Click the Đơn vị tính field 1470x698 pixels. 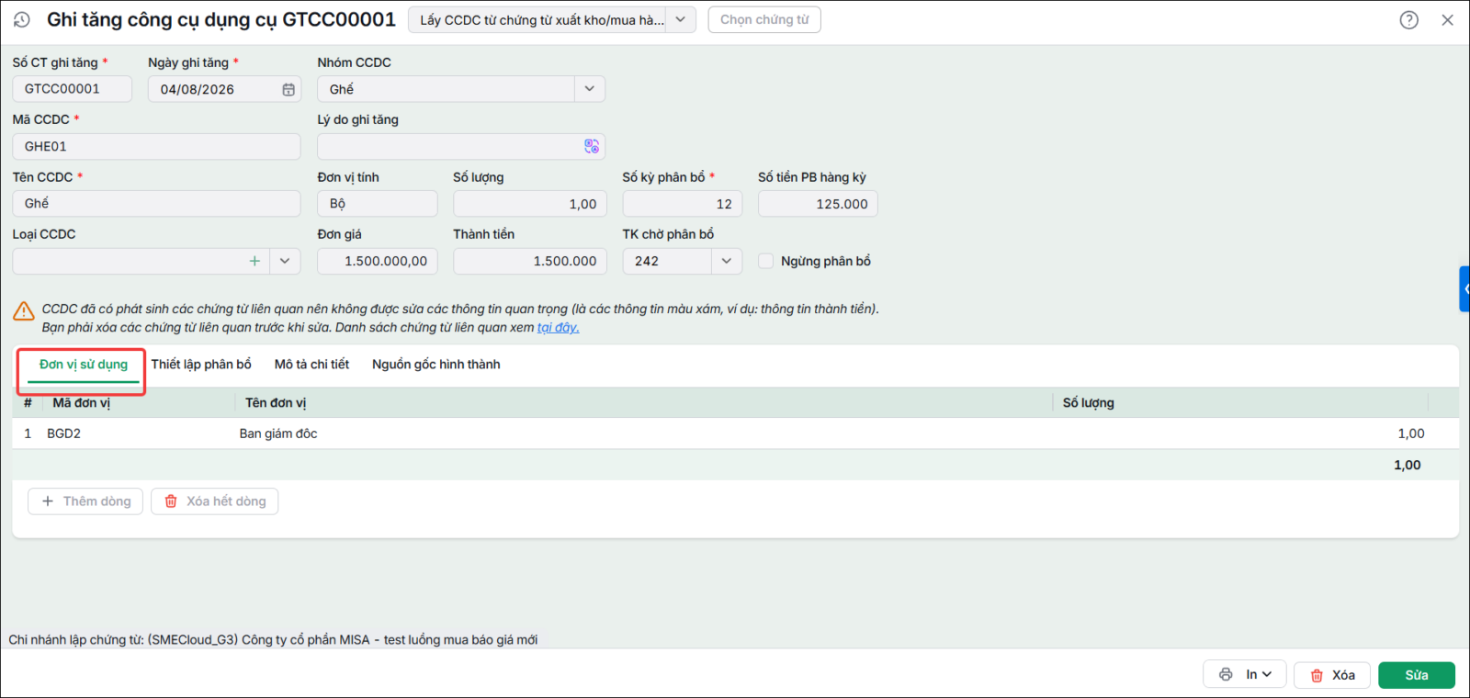(378, 204)
